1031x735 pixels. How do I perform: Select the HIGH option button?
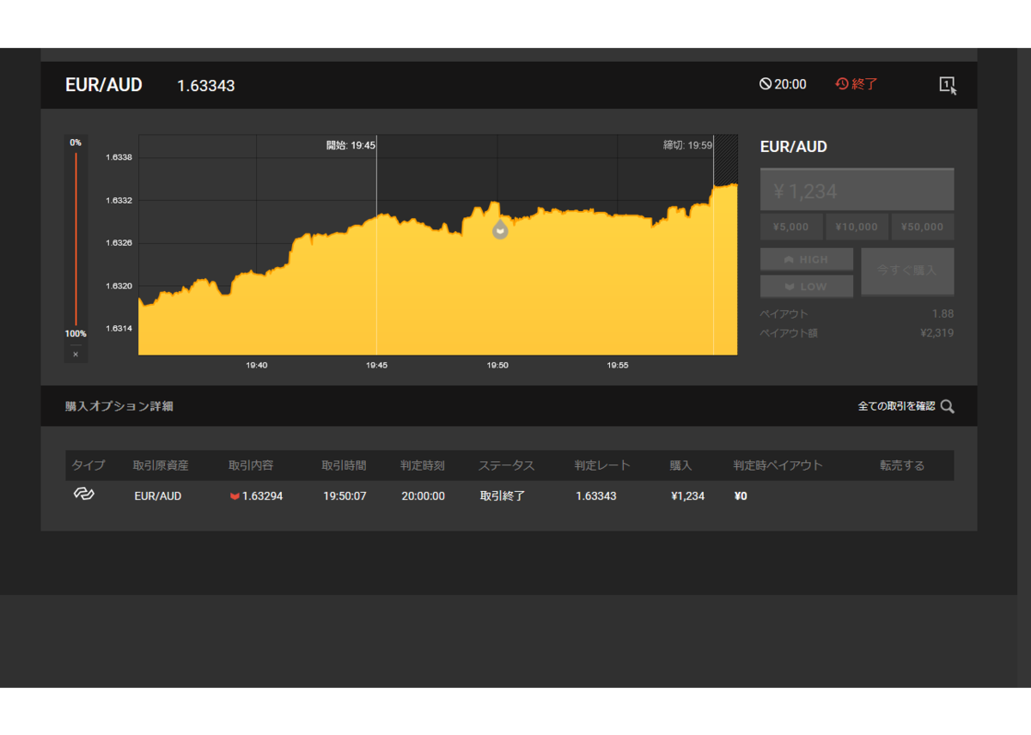(x=807, y=259)
